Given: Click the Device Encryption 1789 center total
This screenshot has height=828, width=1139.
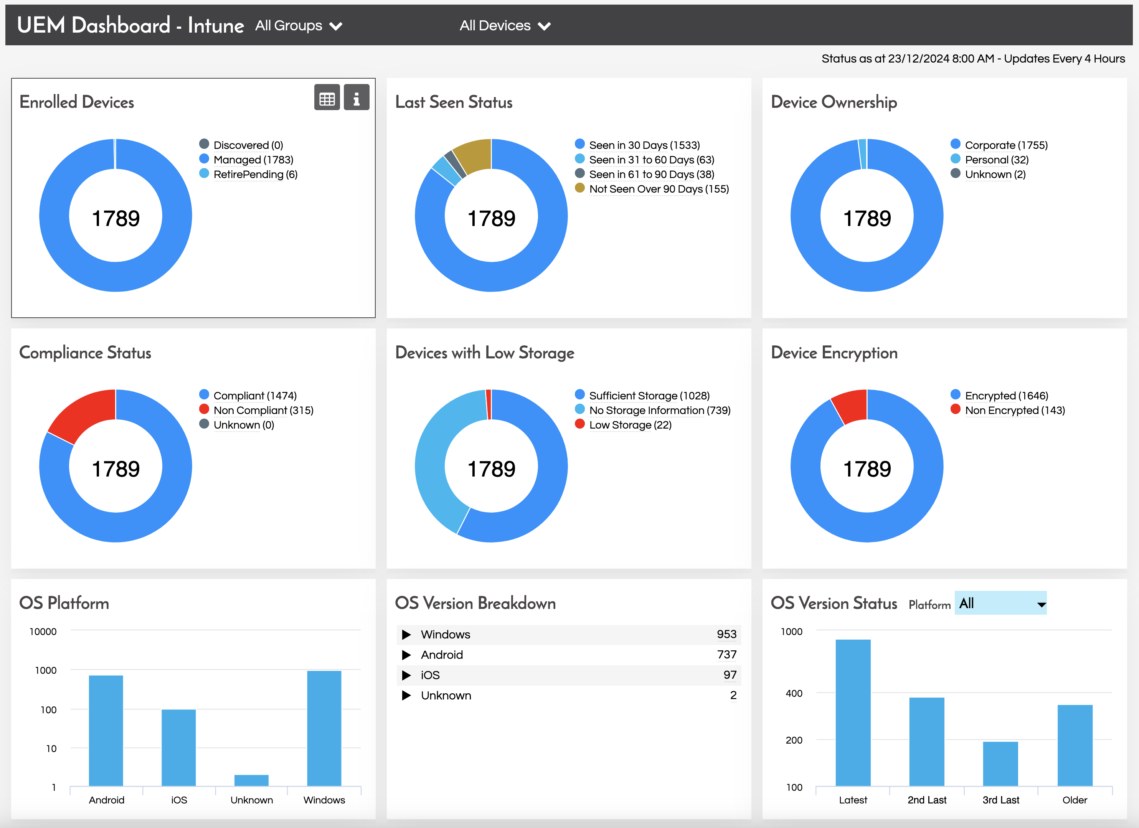Looking at the screenshot, I should click(867, 469).
